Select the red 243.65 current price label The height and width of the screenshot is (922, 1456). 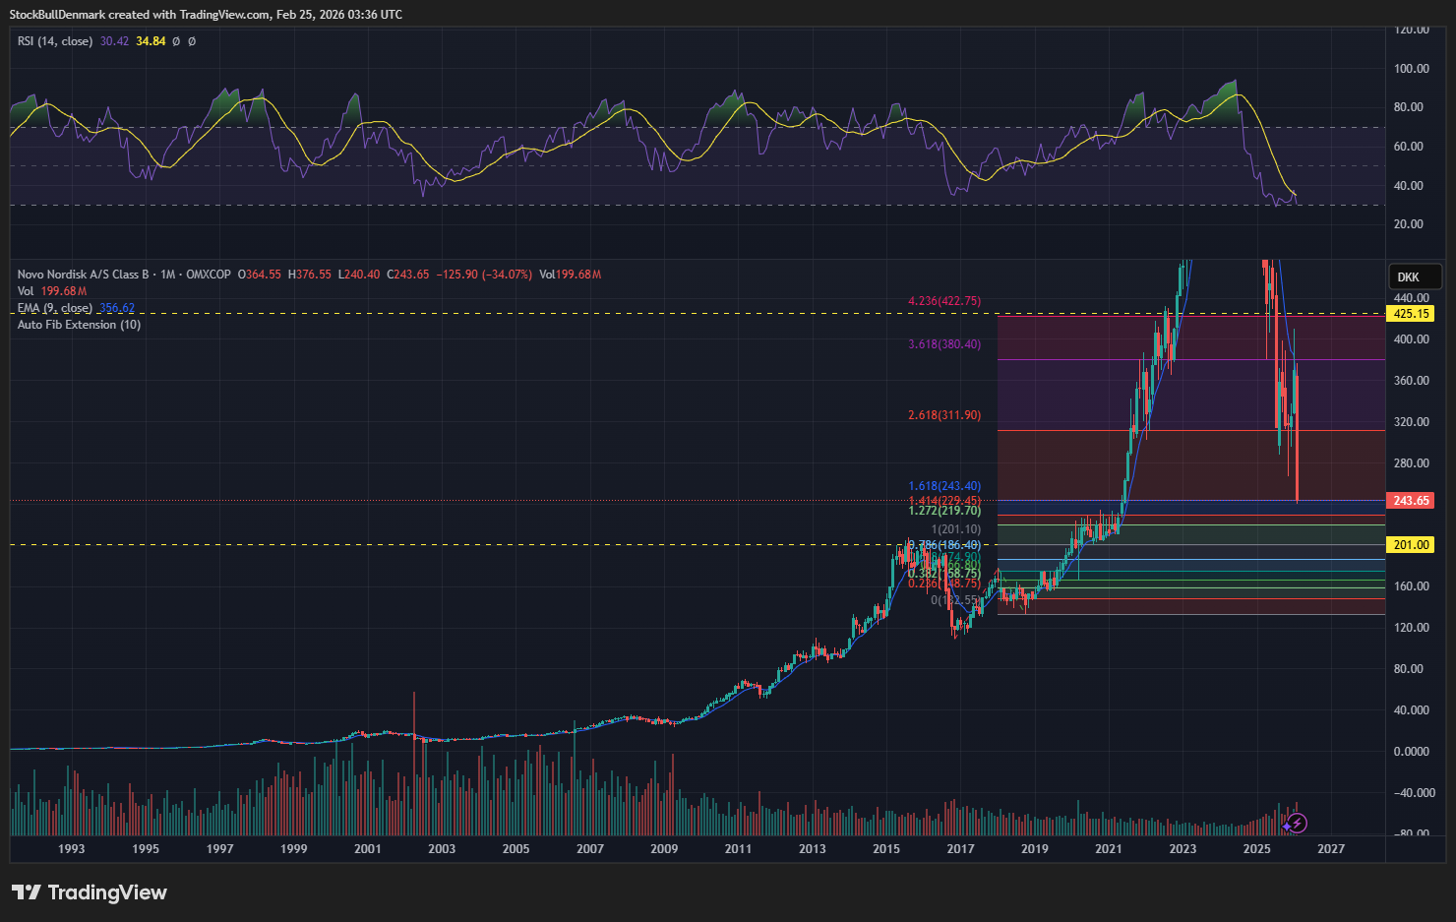(x=1411, y=501)
